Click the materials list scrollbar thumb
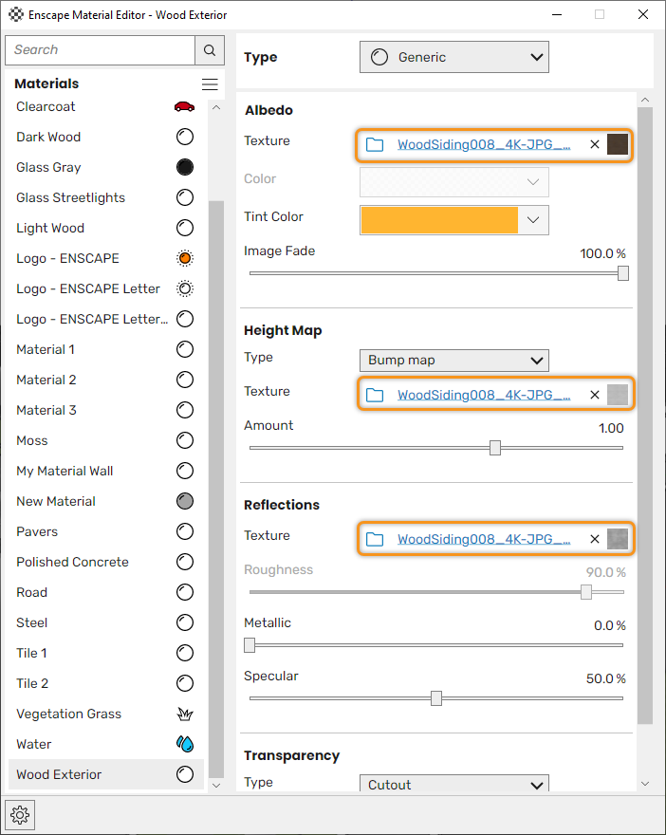 216,490
